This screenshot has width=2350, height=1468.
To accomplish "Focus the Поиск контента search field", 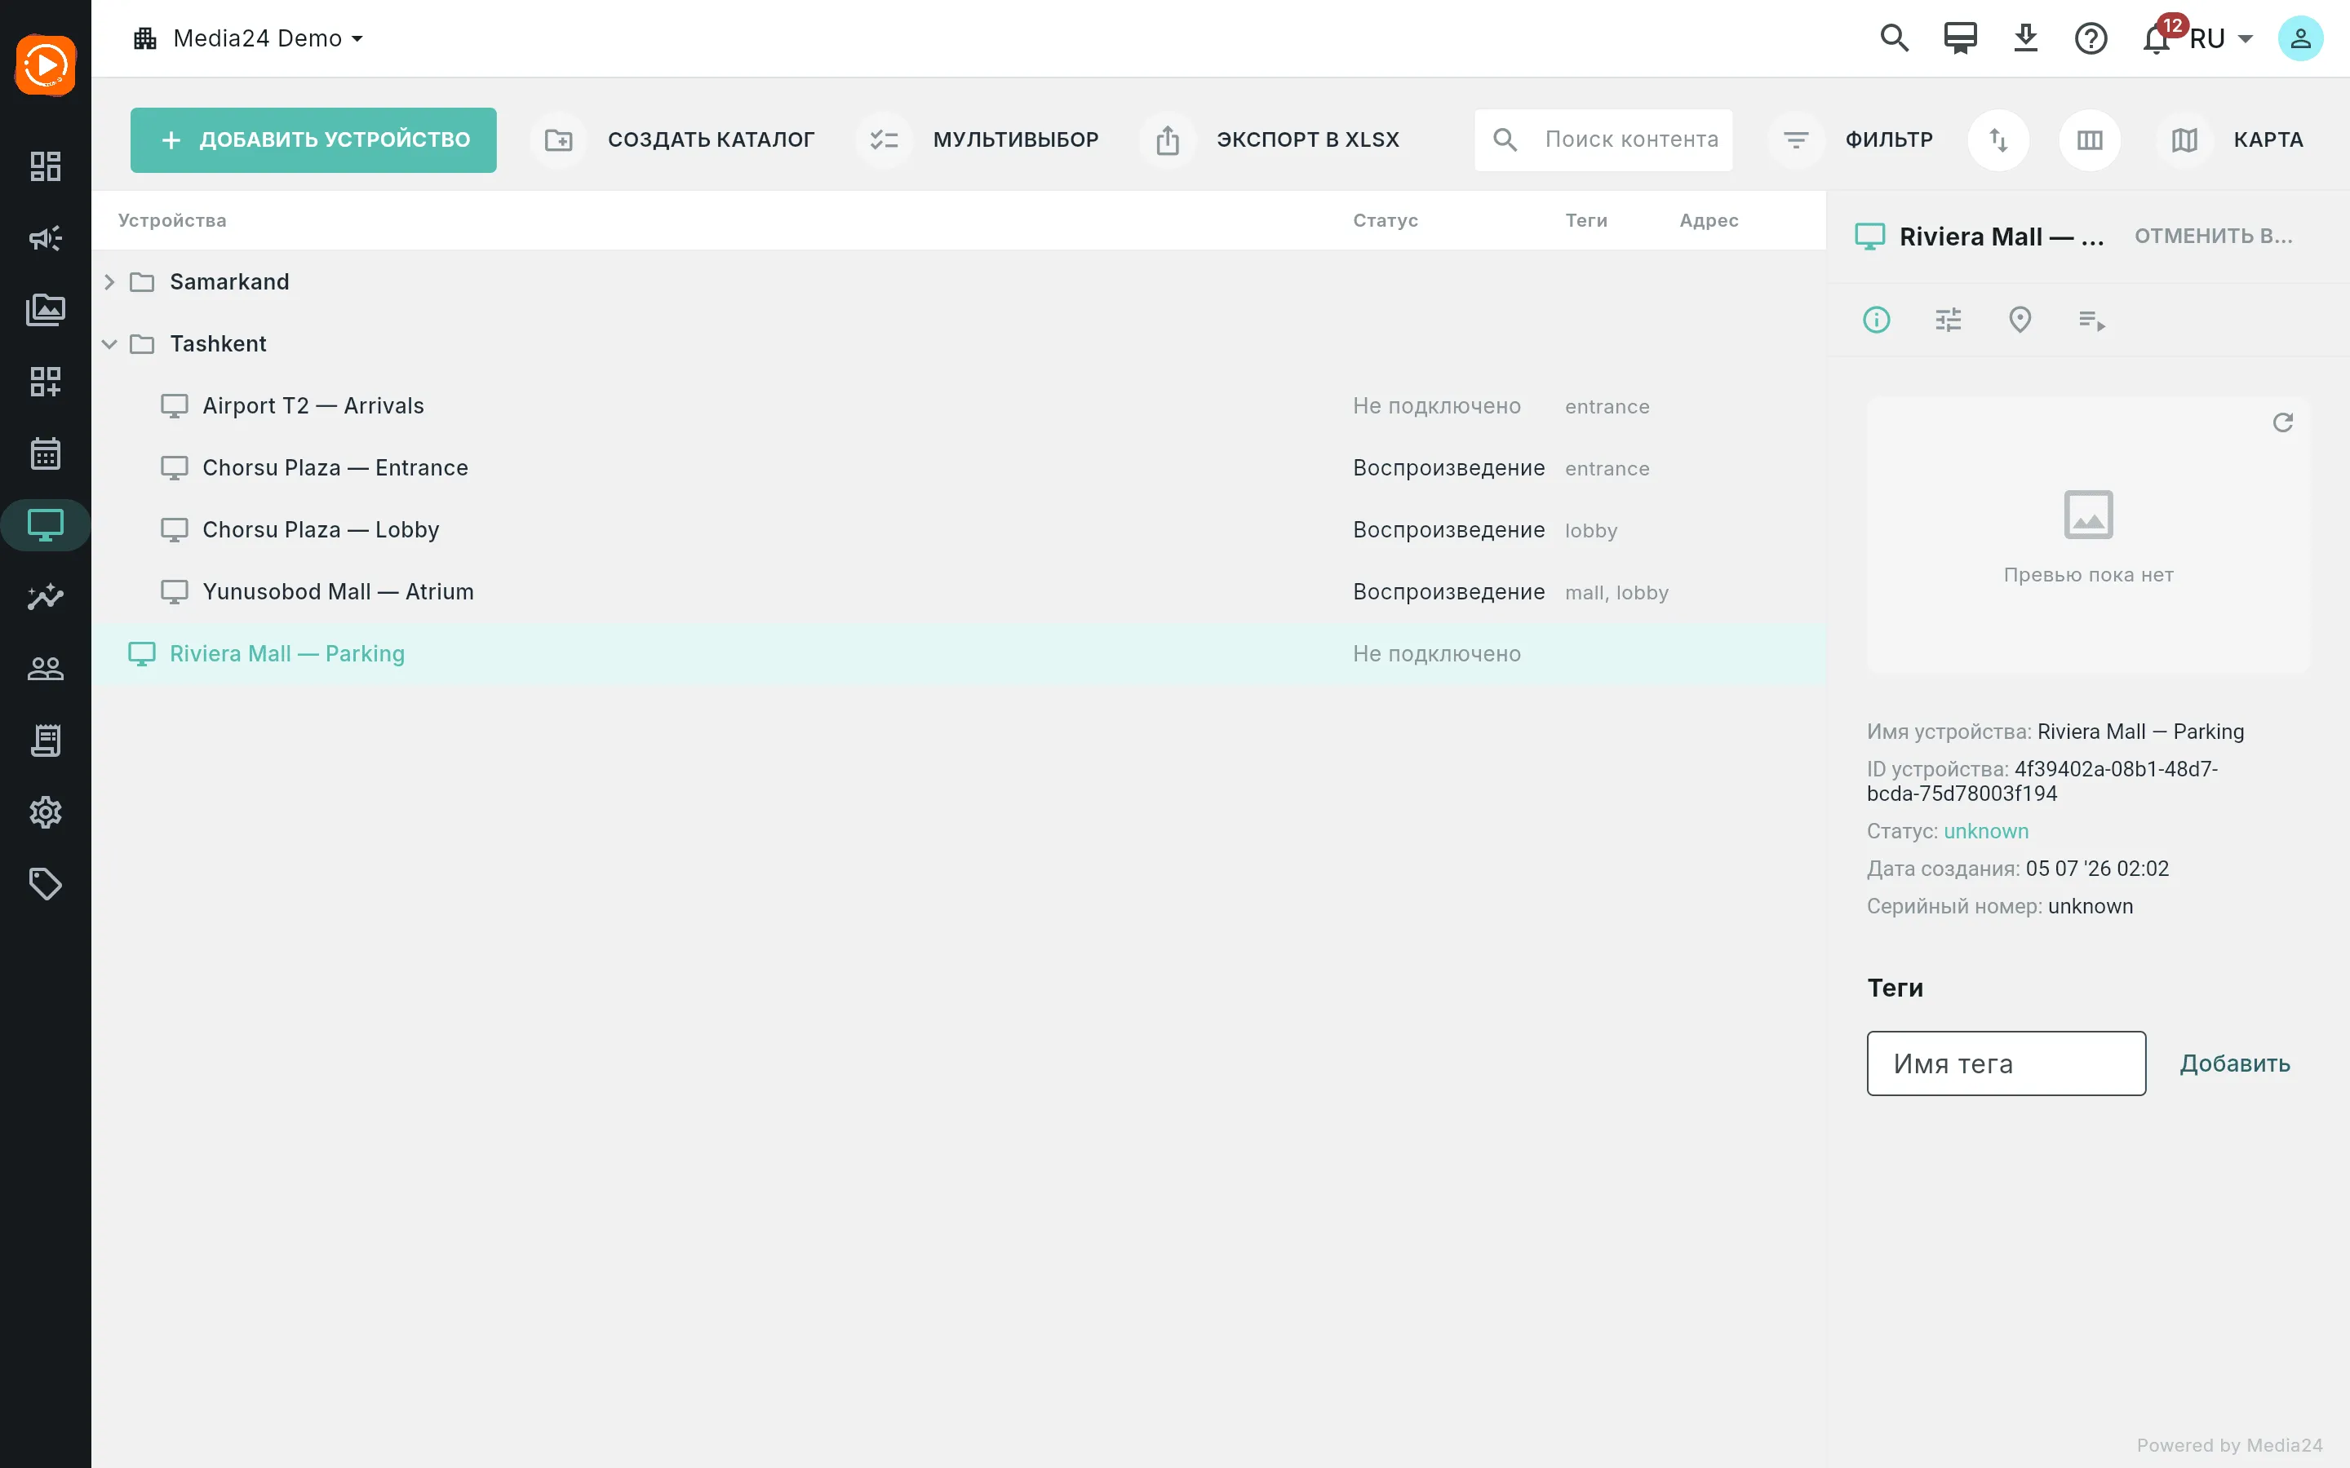I will tap(1603, 139).
